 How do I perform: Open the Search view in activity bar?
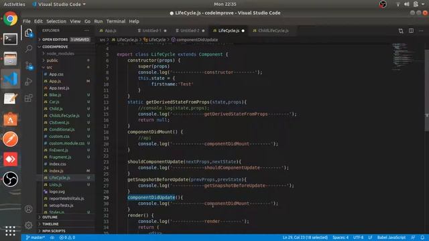coord(28,49)
